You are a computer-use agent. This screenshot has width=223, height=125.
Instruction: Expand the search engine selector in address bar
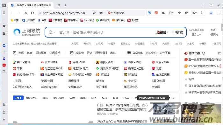[x=110, y=13]
